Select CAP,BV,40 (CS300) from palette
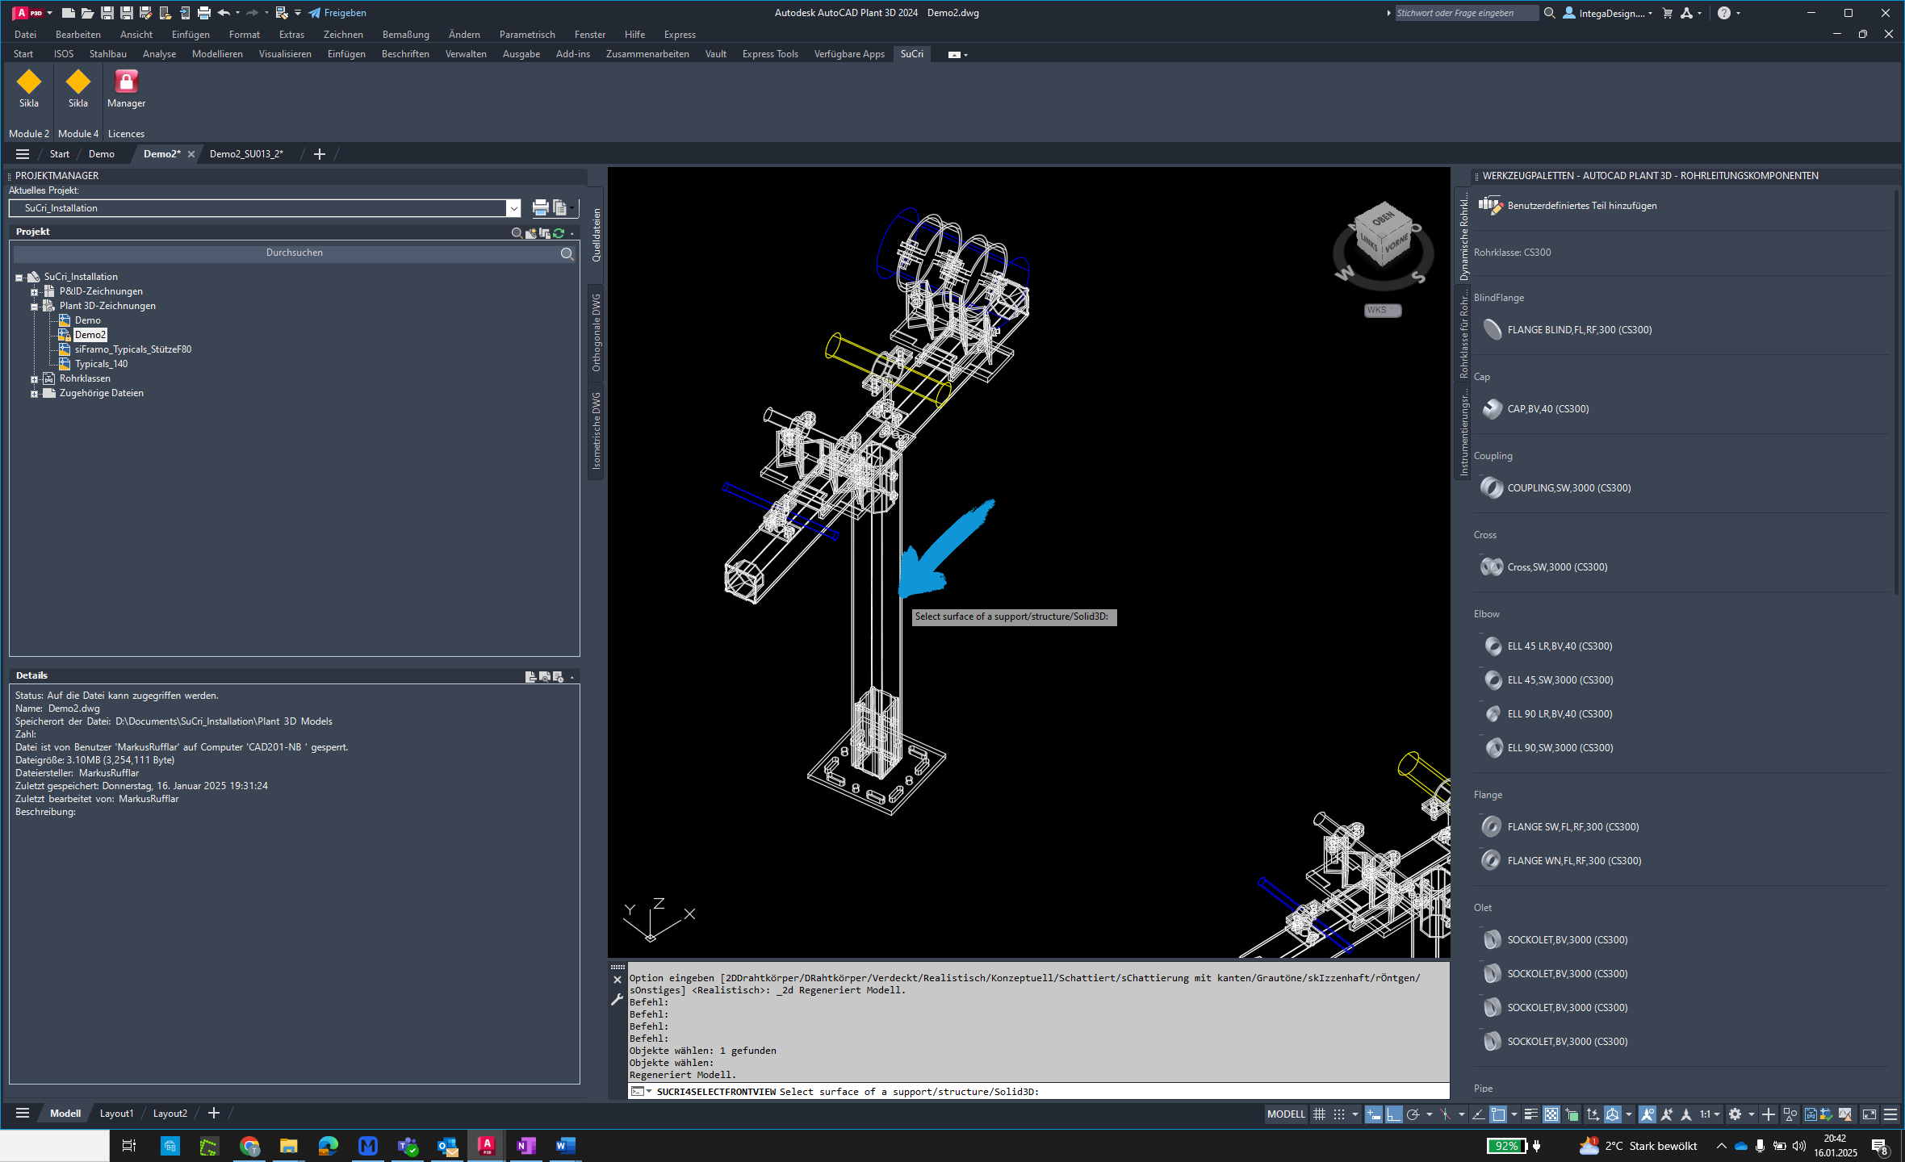Screen dimensions: 1905x1162 pos(1535,409)
